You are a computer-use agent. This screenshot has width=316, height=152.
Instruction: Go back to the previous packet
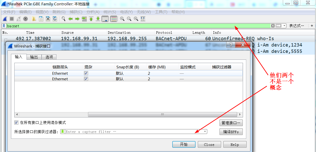click(x=70, y=19)
